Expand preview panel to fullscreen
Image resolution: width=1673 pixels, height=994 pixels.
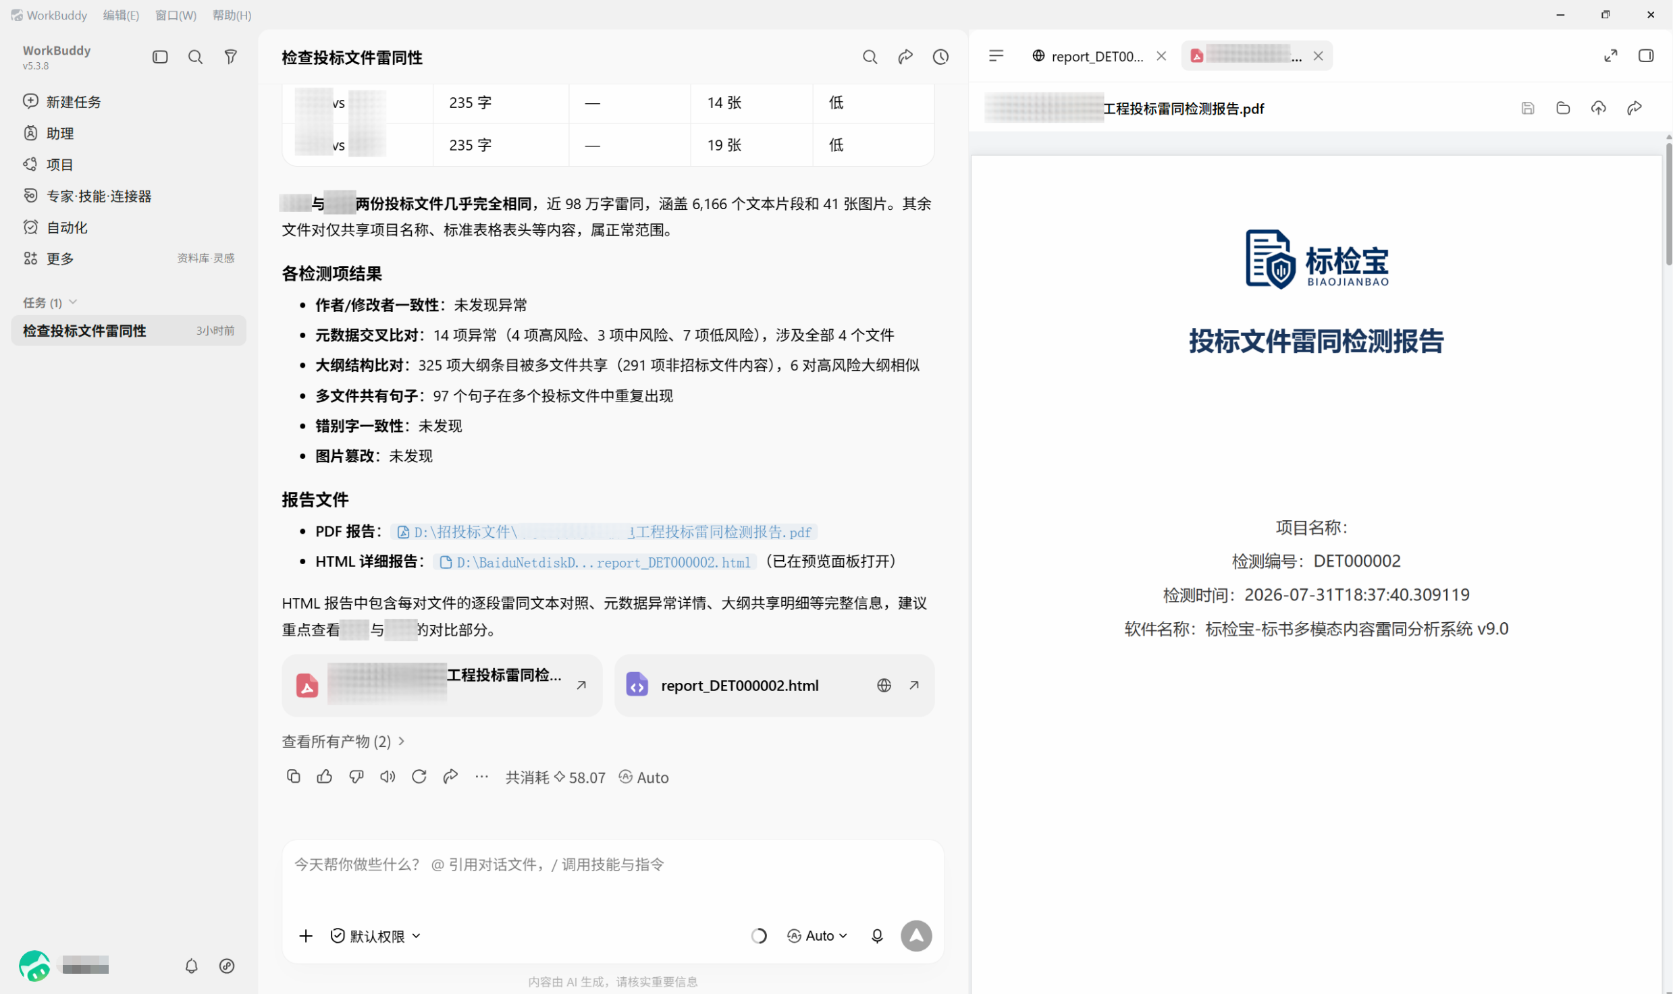1610,56
